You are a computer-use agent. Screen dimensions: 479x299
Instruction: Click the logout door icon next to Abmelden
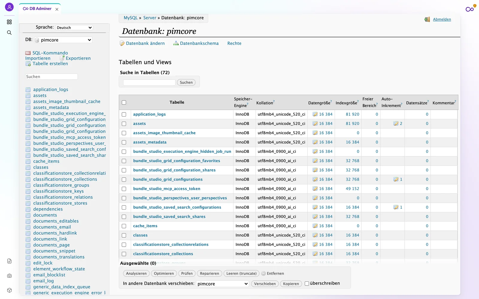[427, 19]
